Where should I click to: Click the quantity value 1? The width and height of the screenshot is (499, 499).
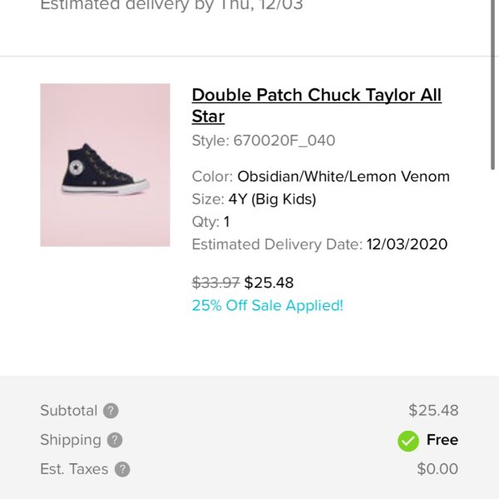pyautogui.click(x=226, y=222)
